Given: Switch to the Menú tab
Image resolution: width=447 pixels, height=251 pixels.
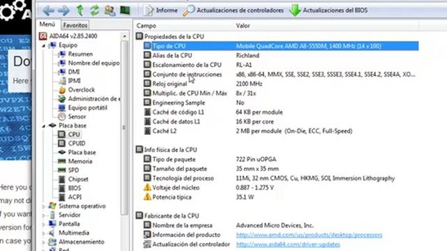Looking at the screenshot, I should (47, 24).
